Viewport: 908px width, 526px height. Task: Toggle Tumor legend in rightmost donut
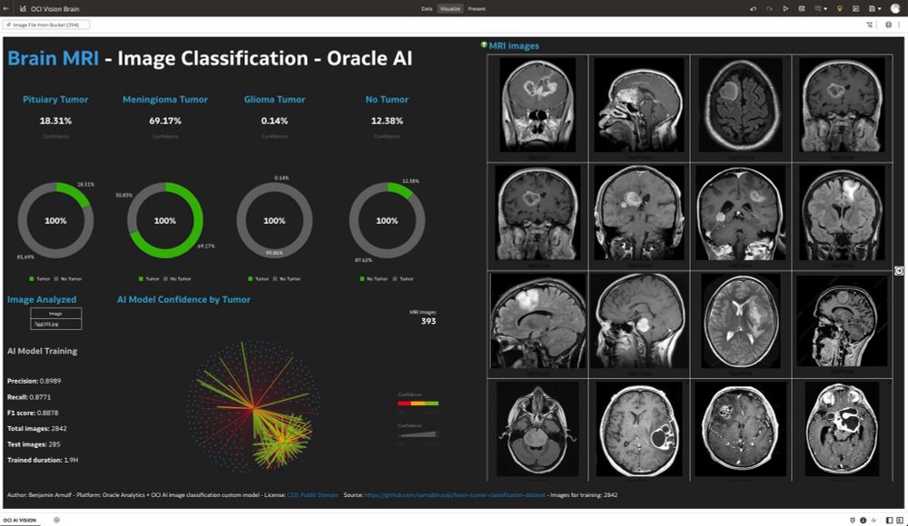point(403,279)
